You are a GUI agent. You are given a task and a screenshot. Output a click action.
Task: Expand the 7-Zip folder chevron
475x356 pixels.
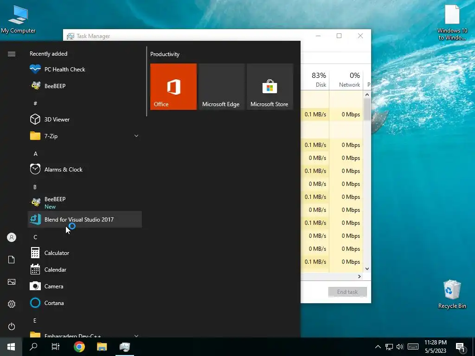[136, 136]
